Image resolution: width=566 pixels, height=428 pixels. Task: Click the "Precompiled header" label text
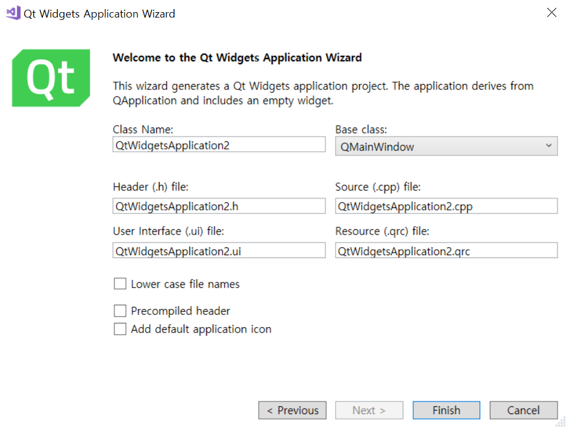click(x=180, y=311)
